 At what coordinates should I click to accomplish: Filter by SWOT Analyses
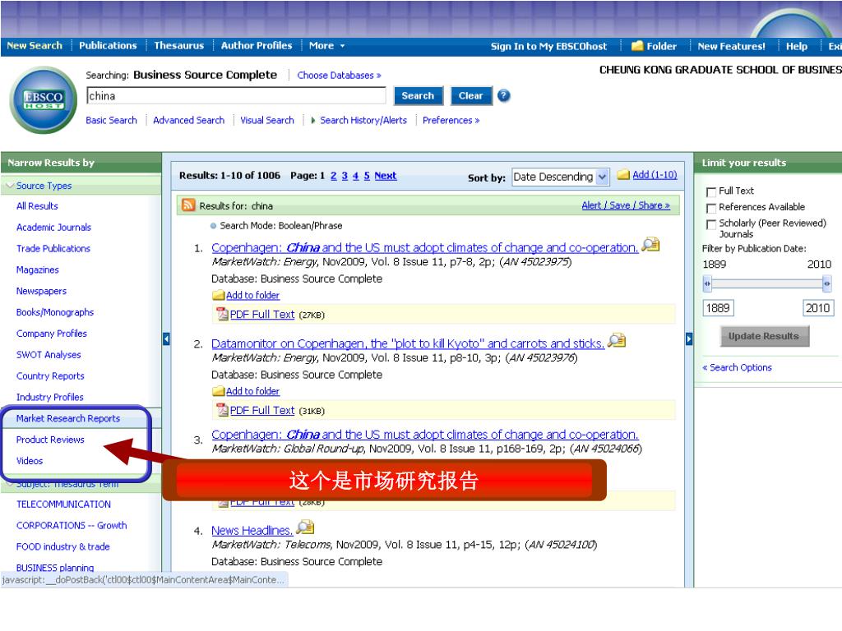(x=49, y=355)
